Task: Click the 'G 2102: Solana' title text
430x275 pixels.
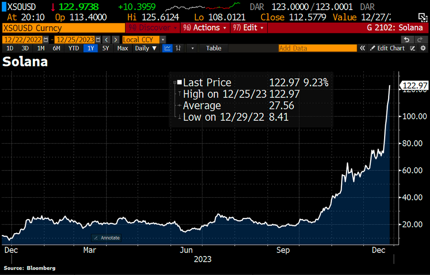Action: (395, 28)
